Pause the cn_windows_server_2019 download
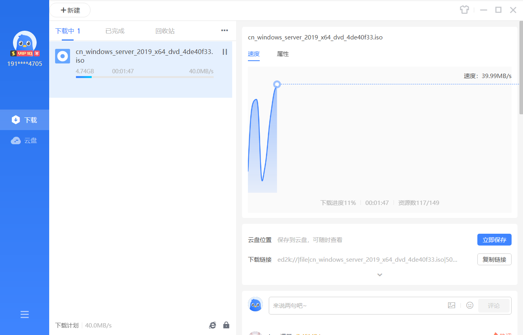 click(225, 52)
